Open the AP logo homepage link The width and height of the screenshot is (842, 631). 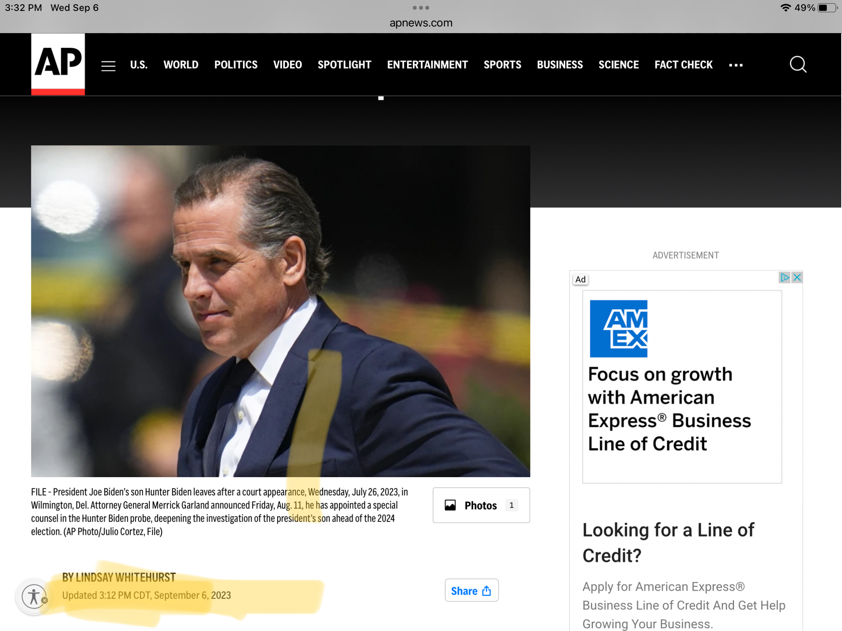(x=58, y=64)
